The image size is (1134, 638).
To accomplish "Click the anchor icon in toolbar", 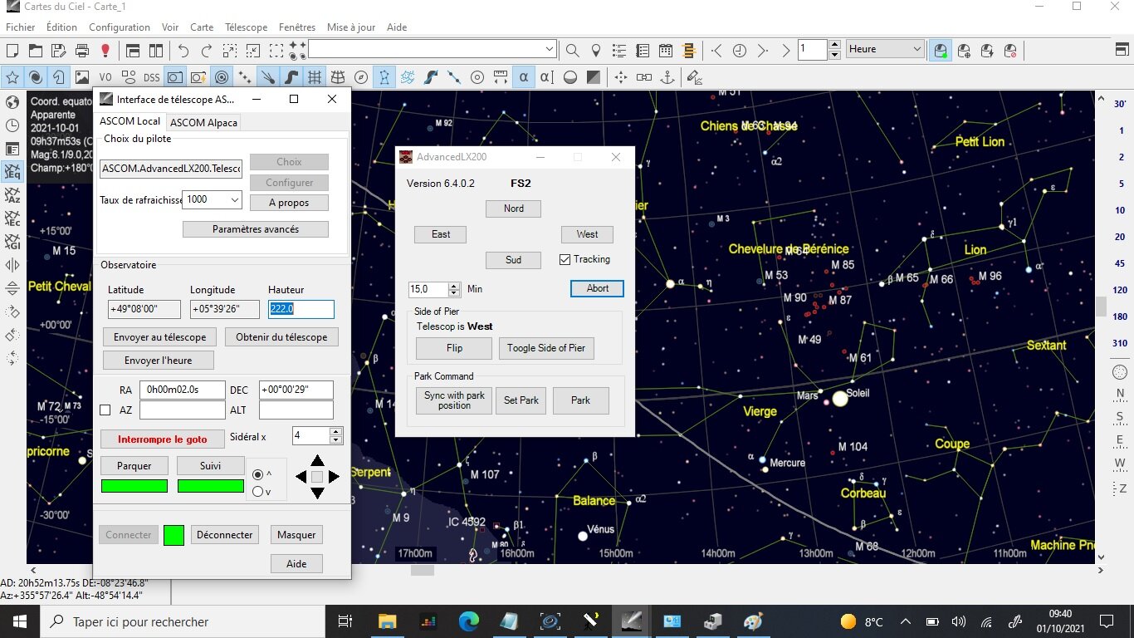I will click(667, 77).
